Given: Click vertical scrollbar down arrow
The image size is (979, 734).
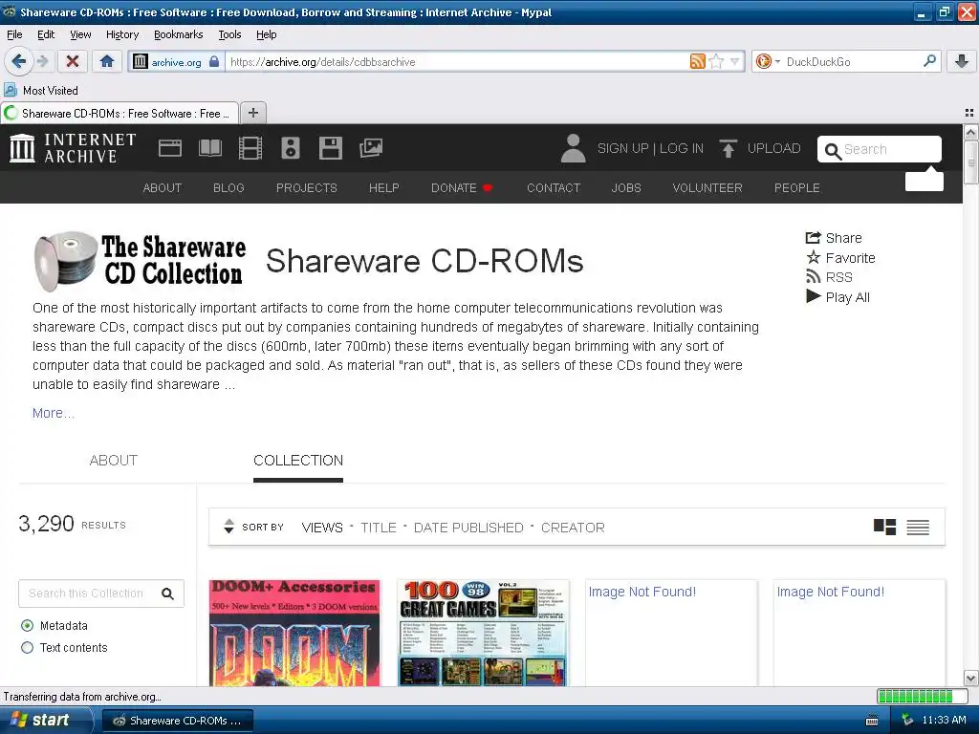Looking at the screenshot, I should [x=971, y=679].
